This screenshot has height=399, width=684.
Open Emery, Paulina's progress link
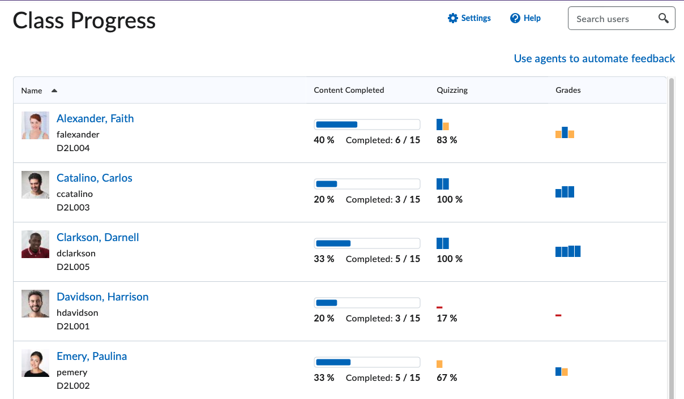pos(92,356)
